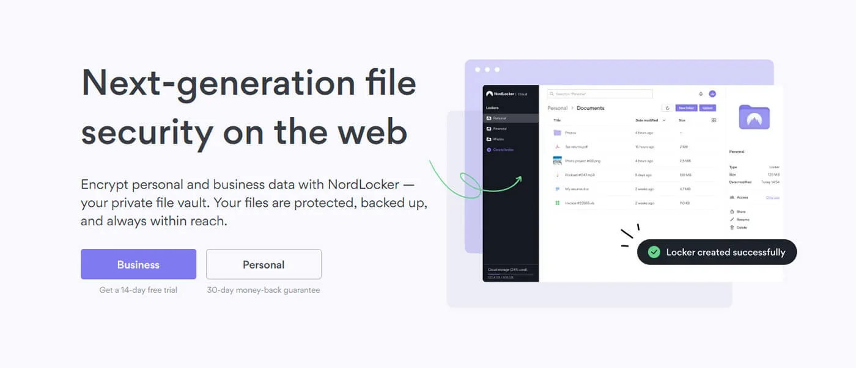Viewport: 856px width, 368px height.
Task: Click the Tax returns.pdf file name
Action: 576,146
